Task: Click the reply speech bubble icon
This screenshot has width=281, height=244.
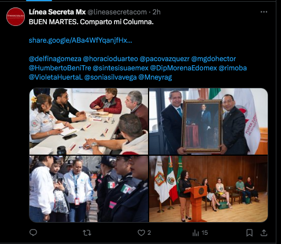Action: point(33,232)
